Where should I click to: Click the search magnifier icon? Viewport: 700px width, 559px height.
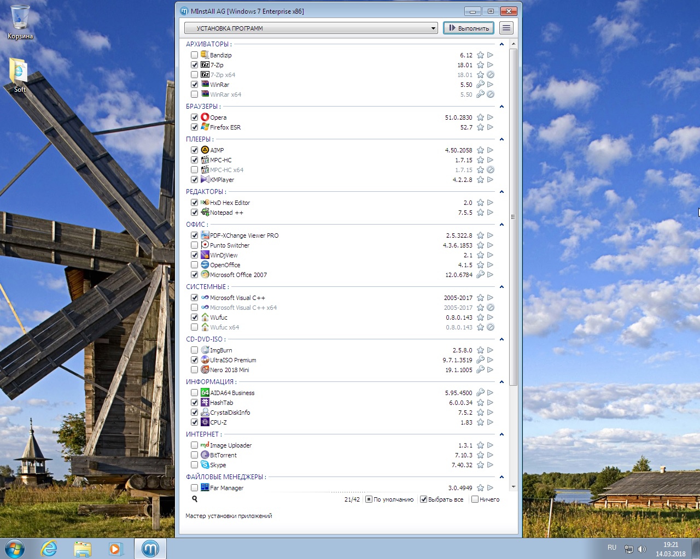coord(195,499)
